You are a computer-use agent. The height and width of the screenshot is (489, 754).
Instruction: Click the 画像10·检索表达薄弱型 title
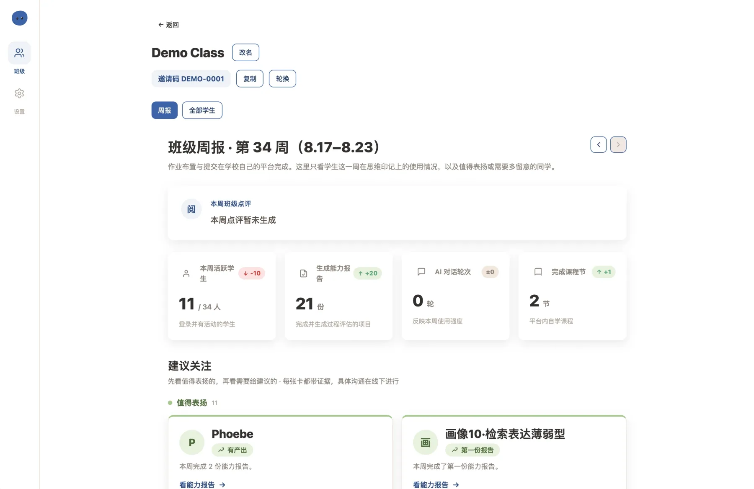(505, 434)
